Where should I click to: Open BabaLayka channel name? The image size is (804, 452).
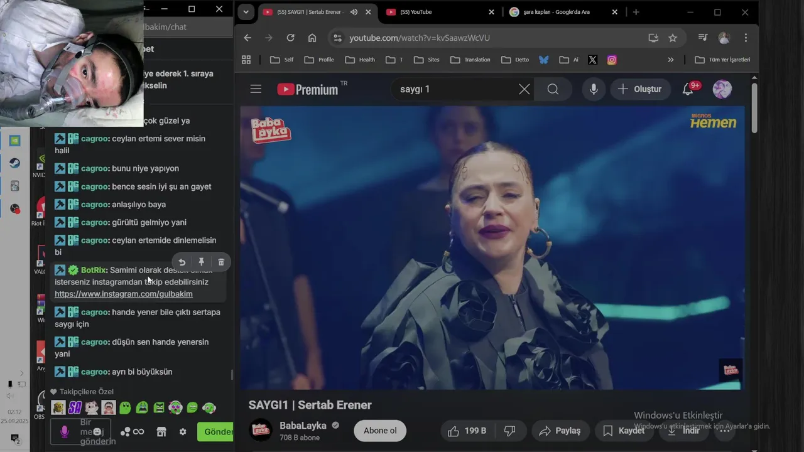click(x=303, y=425)
